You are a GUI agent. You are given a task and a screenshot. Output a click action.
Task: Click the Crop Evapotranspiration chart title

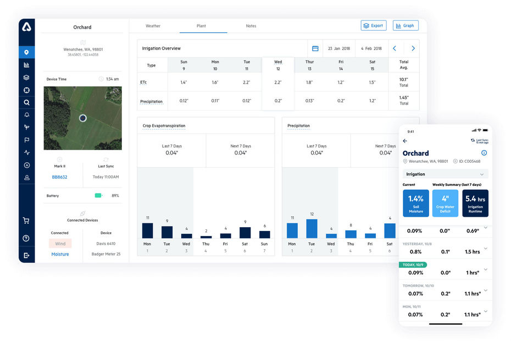pyautogui.click(x=164, y=125)
